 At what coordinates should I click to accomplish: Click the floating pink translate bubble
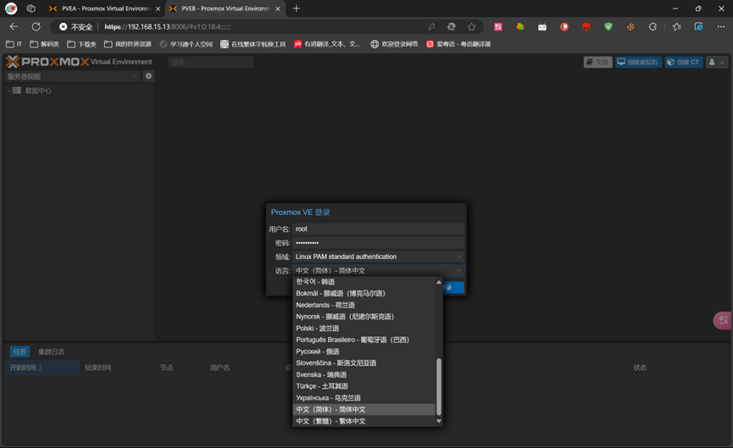723,320
